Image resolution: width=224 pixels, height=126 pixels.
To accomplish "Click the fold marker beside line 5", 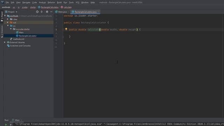I will [x=63, y=29].
